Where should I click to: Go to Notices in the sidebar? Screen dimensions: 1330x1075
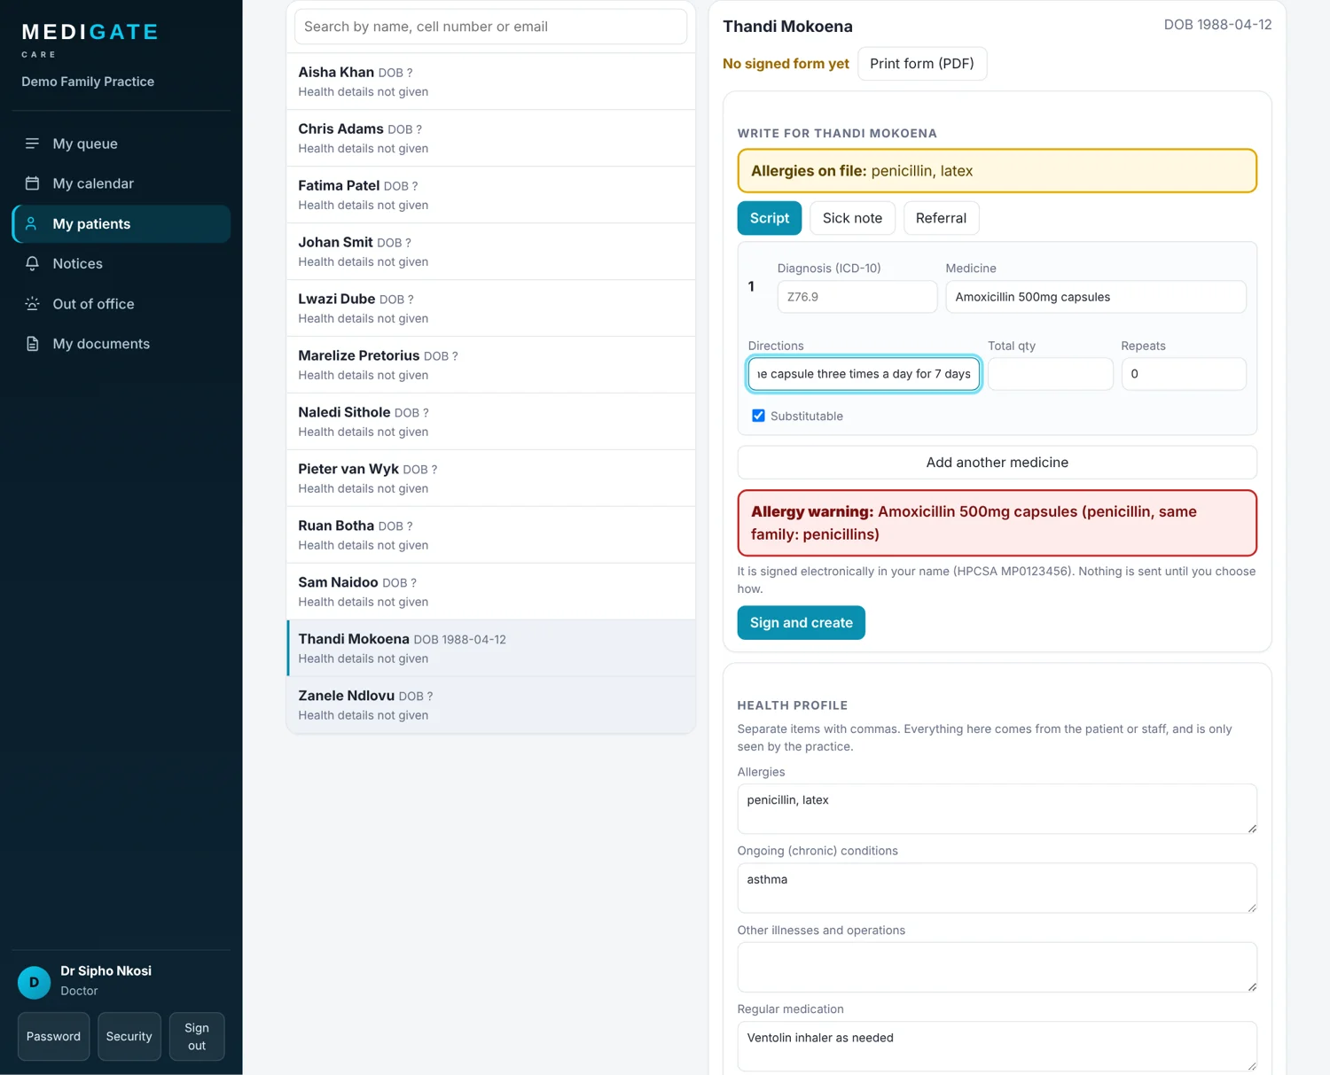[x=121, y=263]
